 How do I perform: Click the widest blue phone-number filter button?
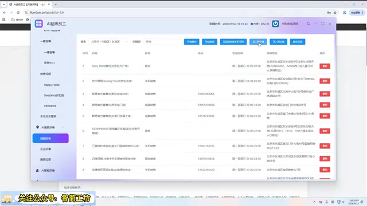pyautogui.click(x=233, y=42)
